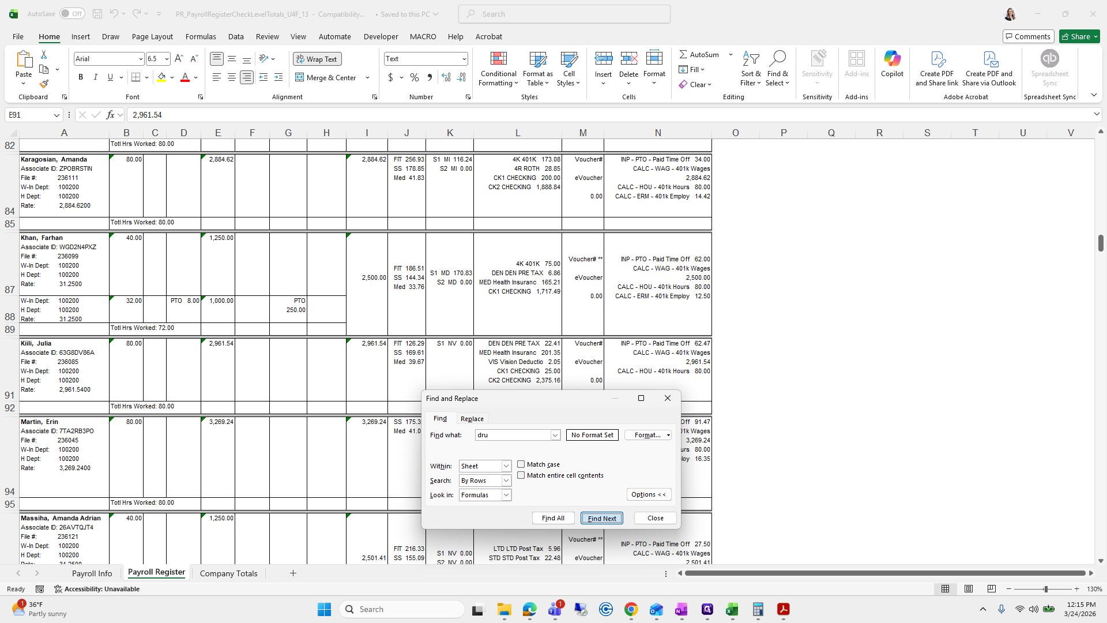Toggle the AutoSave switch
Screen dimensions: 1107x623
coord(71,14)
